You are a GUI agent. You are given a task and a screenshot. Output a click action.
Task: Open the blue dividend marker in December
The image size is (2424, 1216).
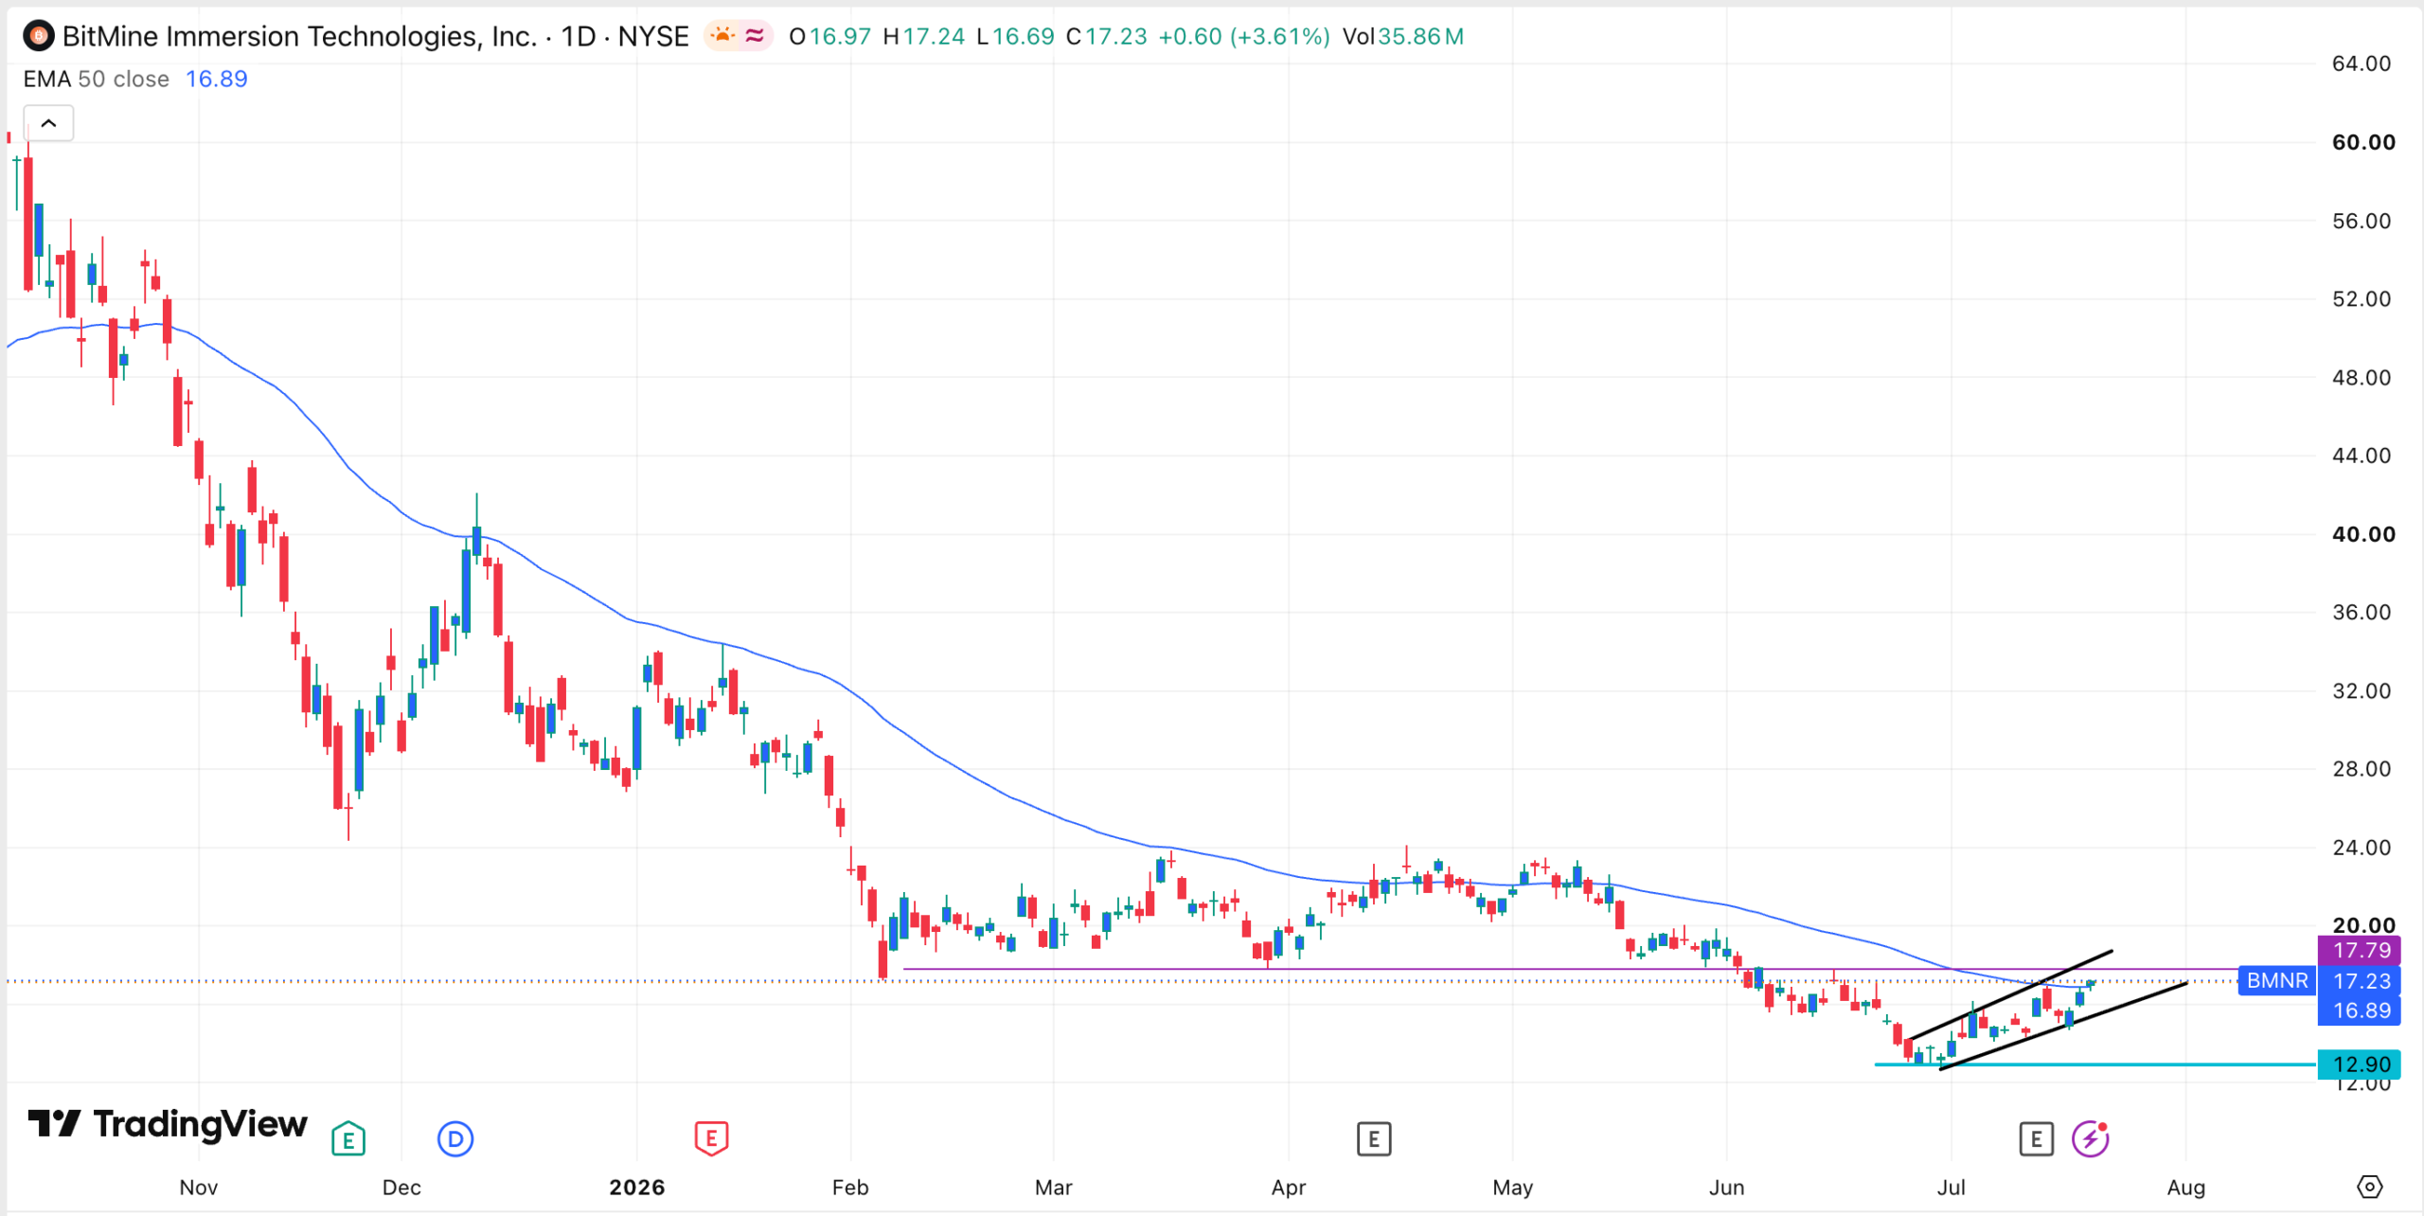point(455,1138)
